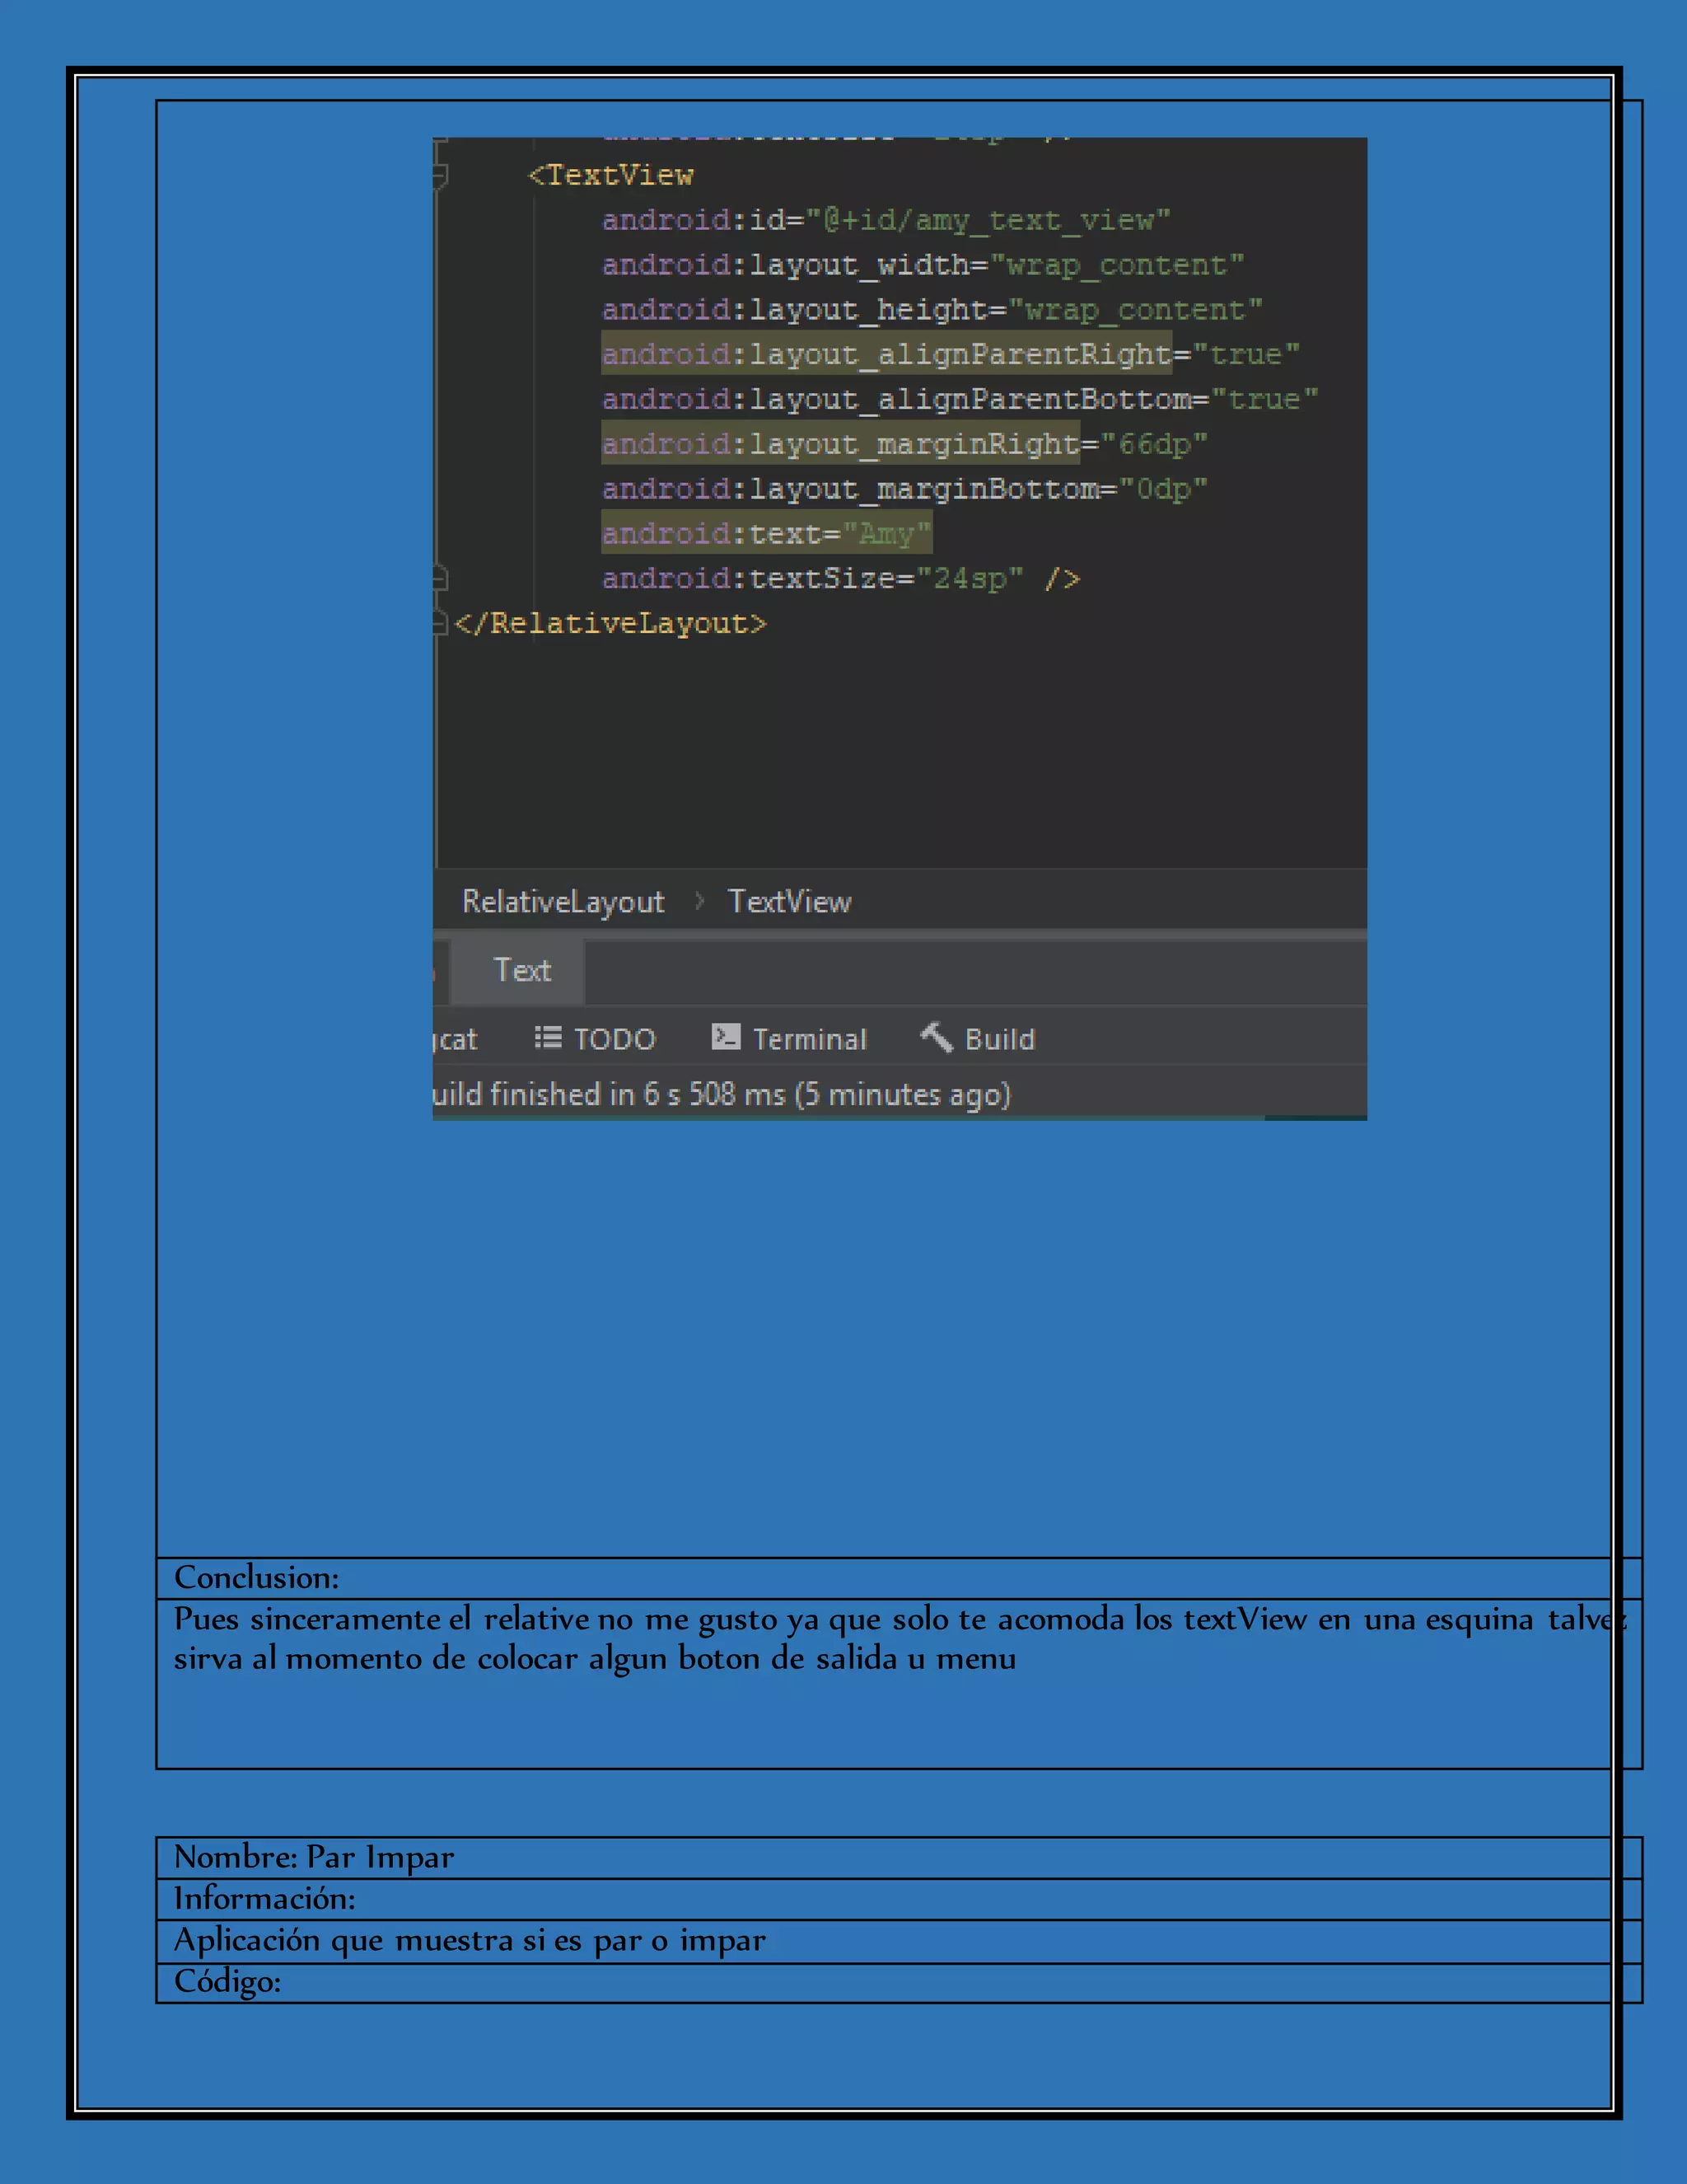Click the Código label row

(x=899, y=1982)
